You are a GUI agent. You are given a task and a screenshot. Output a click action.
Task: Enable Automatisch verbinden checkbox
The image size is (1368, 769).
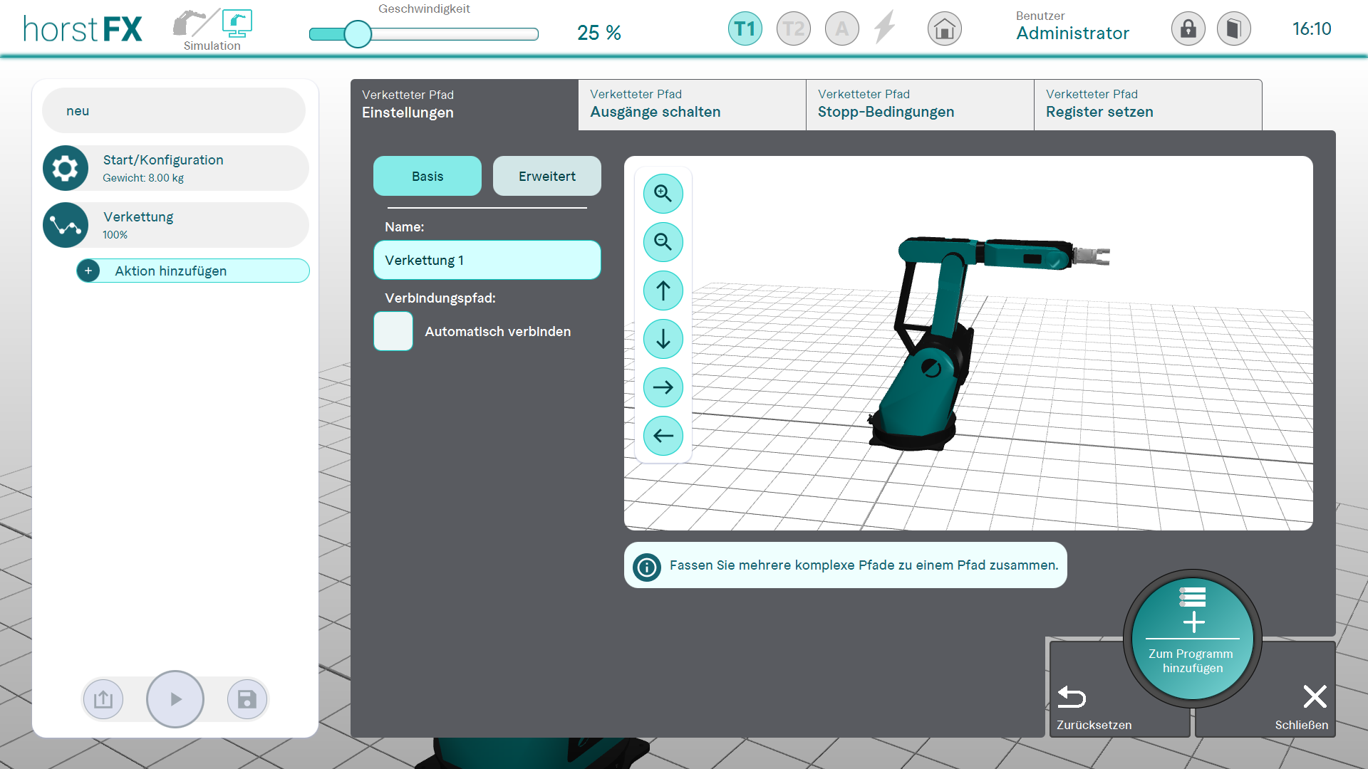click(393, 331)
